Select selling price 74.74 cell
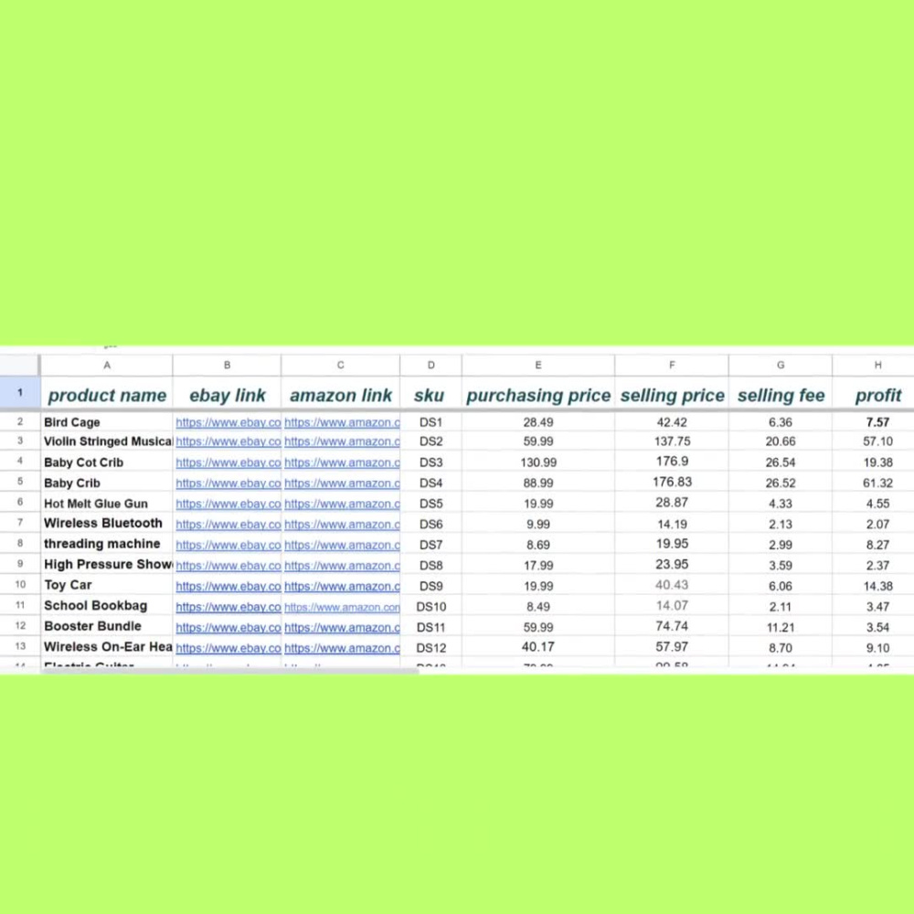 tap(672, 626)
